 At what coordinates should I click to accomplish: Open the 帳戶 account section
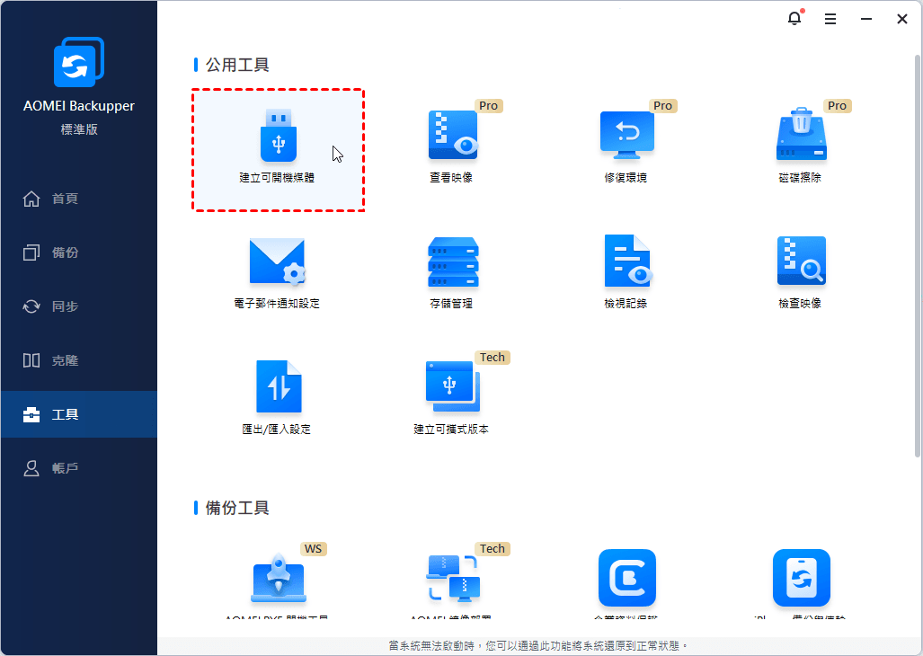click(x=79, y=468)
